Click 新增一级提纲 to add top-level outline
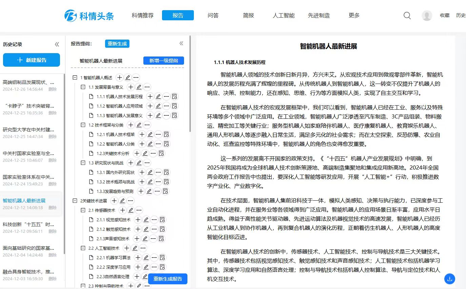466x289 pixels. (x=163, y=61)
